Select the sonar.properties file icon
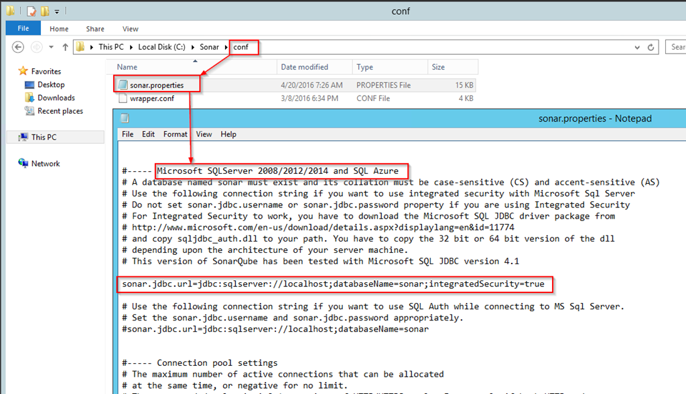Screen dimensions: 686x394 tap(123, 85)
